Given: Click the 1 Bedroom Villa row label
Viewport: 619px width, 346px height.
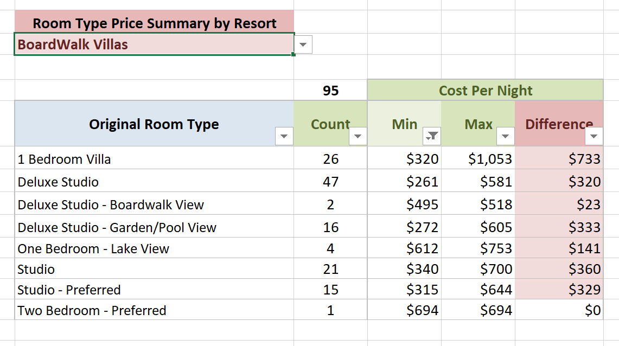Looking at the screenshot, I should (x=64, y=159).
